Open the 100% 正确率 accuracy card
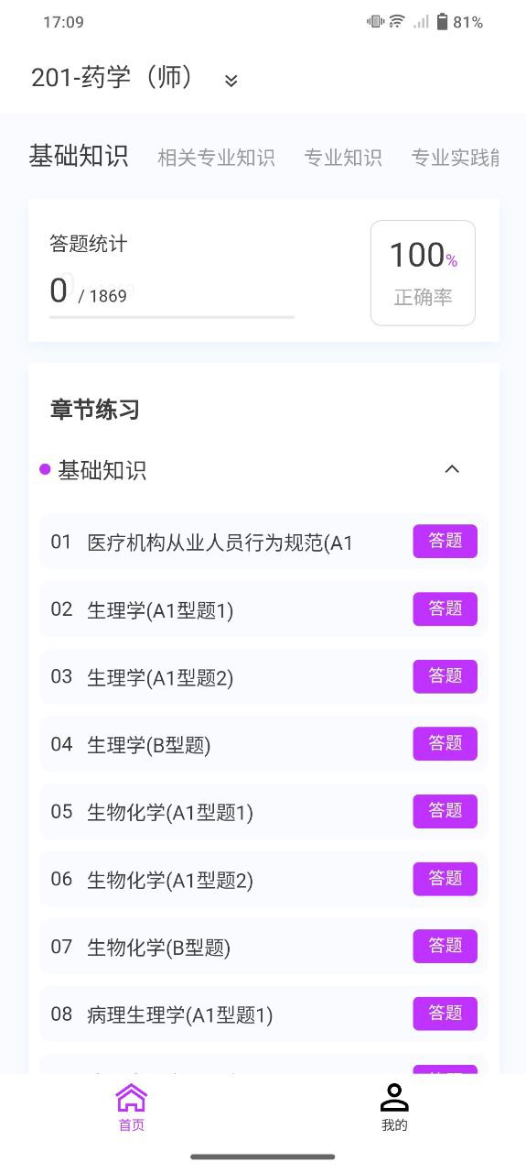This screenshot has width=526, height=1173. tap(423, 273)
